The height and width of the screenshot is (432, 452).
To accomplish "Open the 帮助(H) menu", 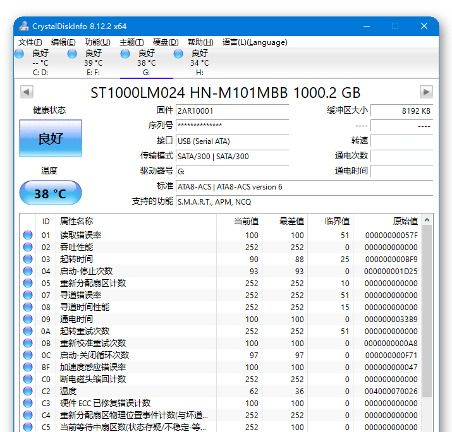I will [x=200, y=42].
